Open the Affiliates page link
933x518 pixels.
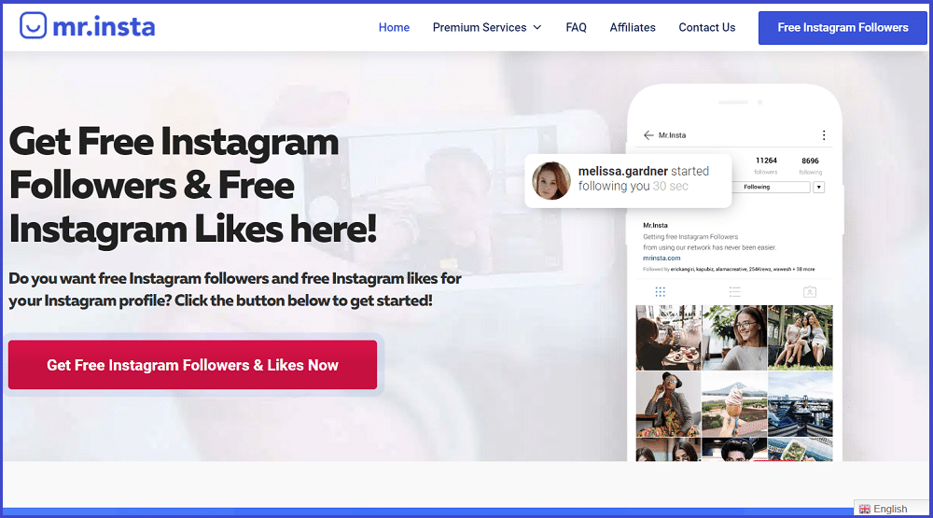(633, 27)
